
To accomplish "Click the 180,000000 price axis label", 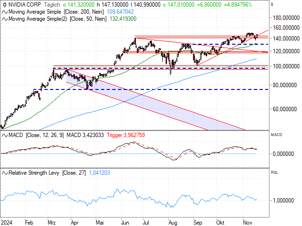I will (286, 18).
